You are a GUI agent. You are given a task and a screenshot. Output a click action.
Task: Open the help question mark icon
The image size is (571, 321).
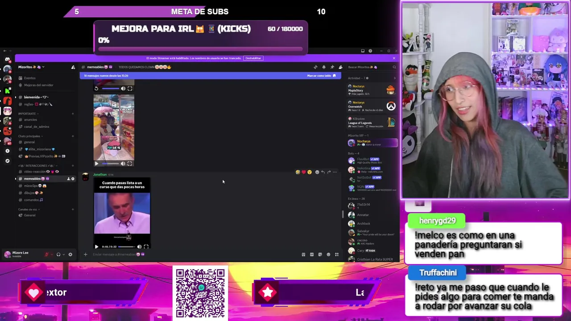pyautogui.click(x=370, y=51)
